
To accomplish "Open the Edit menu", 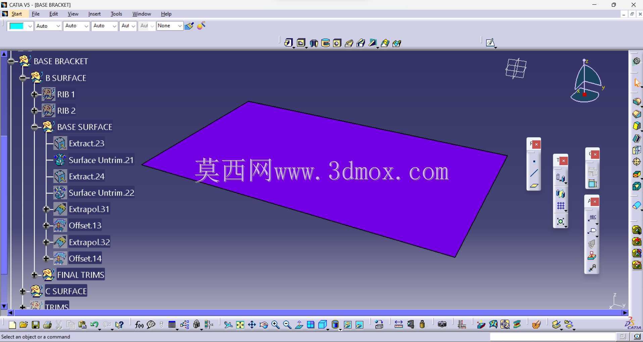I will pos(53,14).
